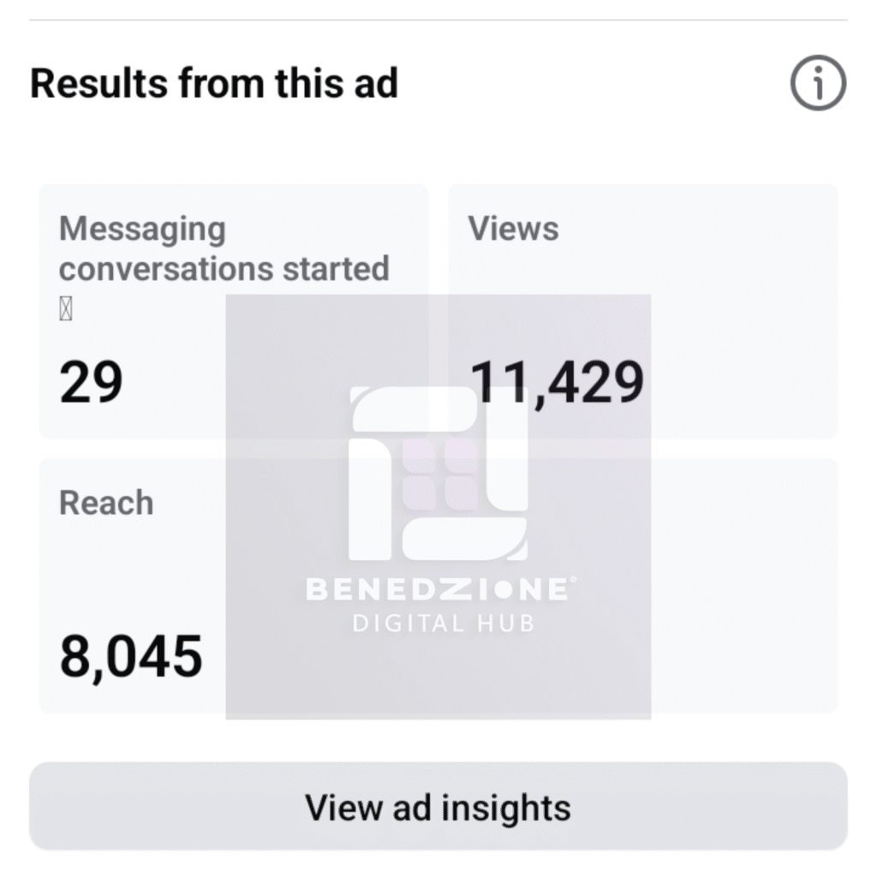Screen dimensions: 877x877
Task: Click the horizontal divider line at top
Action: click(438, 20)
